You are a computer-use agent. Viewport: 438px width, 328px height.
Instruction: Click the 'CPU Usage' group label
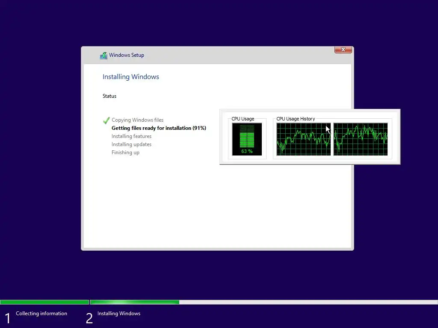point(243,119)
